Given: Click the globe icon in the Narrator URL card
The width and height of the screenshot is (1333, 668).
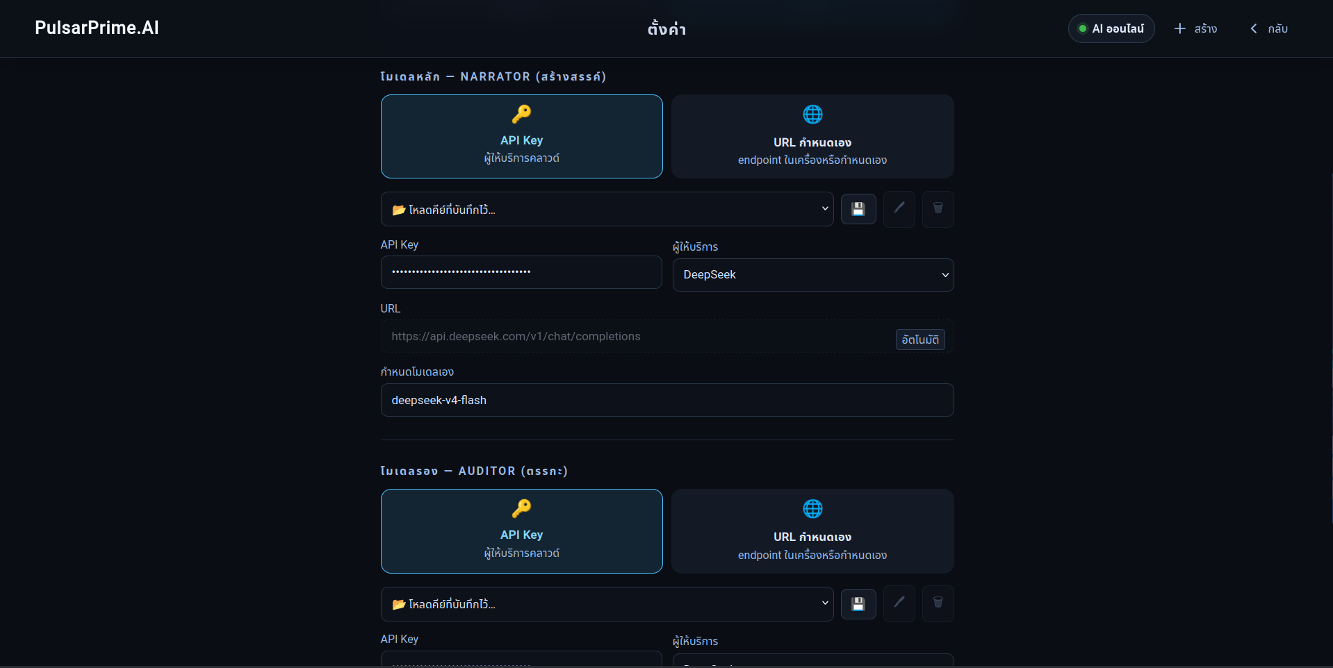Looking at the screenshot, I should [x=812, y=114].
